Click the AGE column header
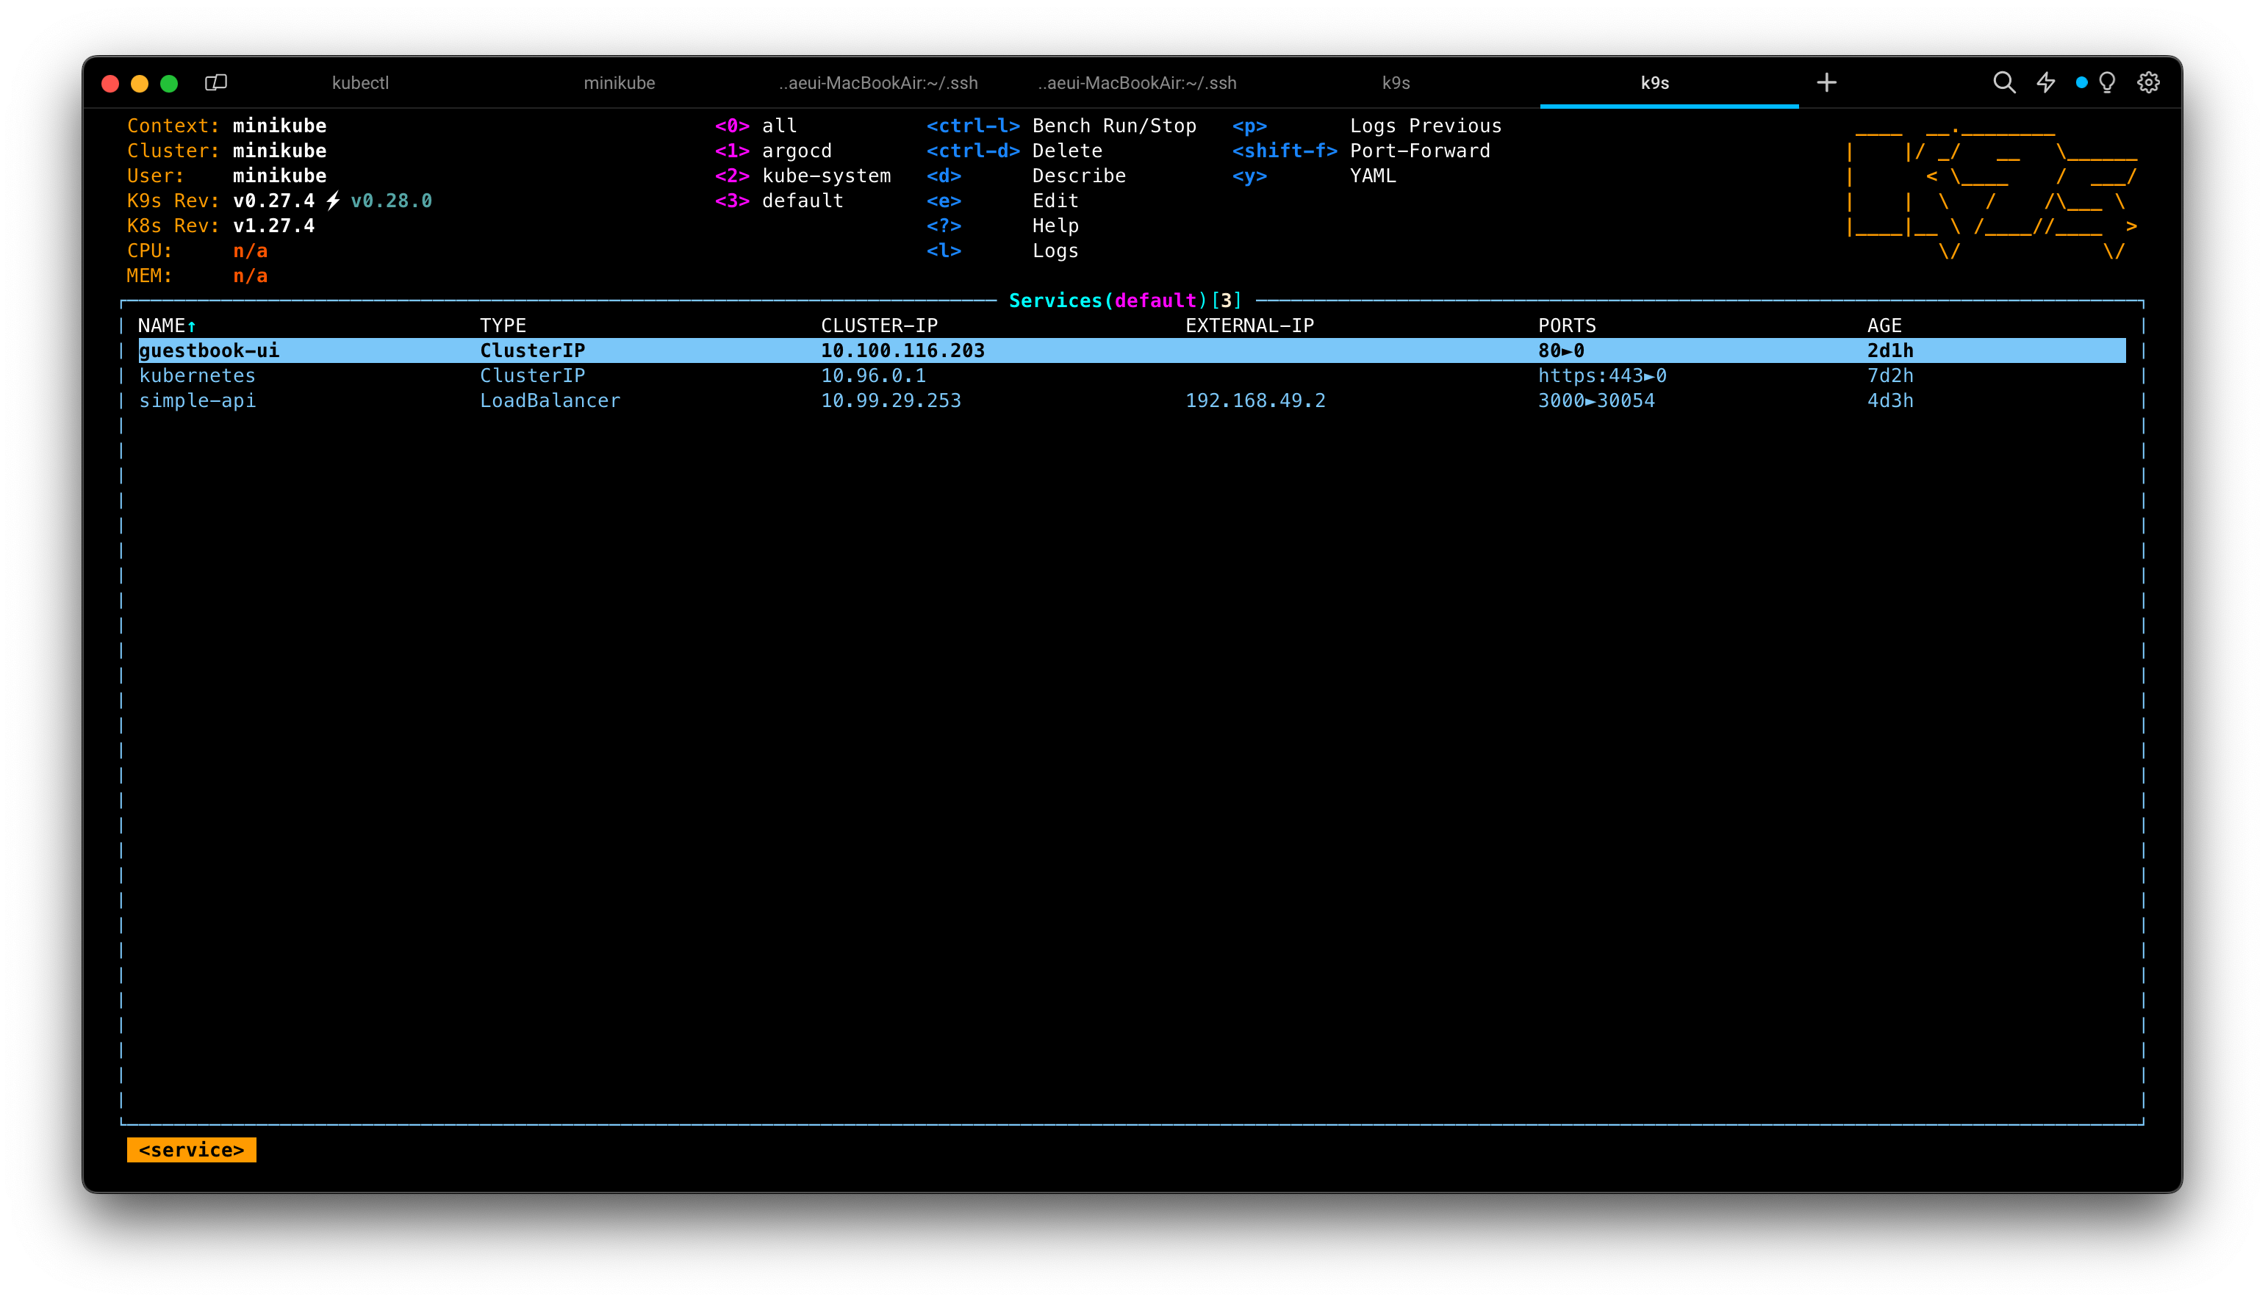2265x1302 pixels. [x=1883, y=325]
